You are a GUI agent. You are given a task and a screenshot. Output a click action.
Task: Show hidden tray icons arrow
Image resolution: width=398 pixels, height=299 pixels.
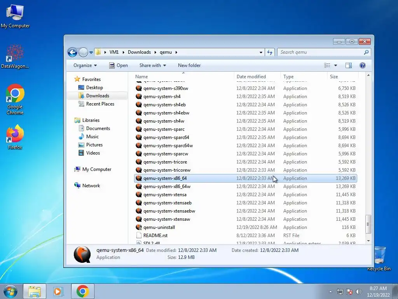330,292
